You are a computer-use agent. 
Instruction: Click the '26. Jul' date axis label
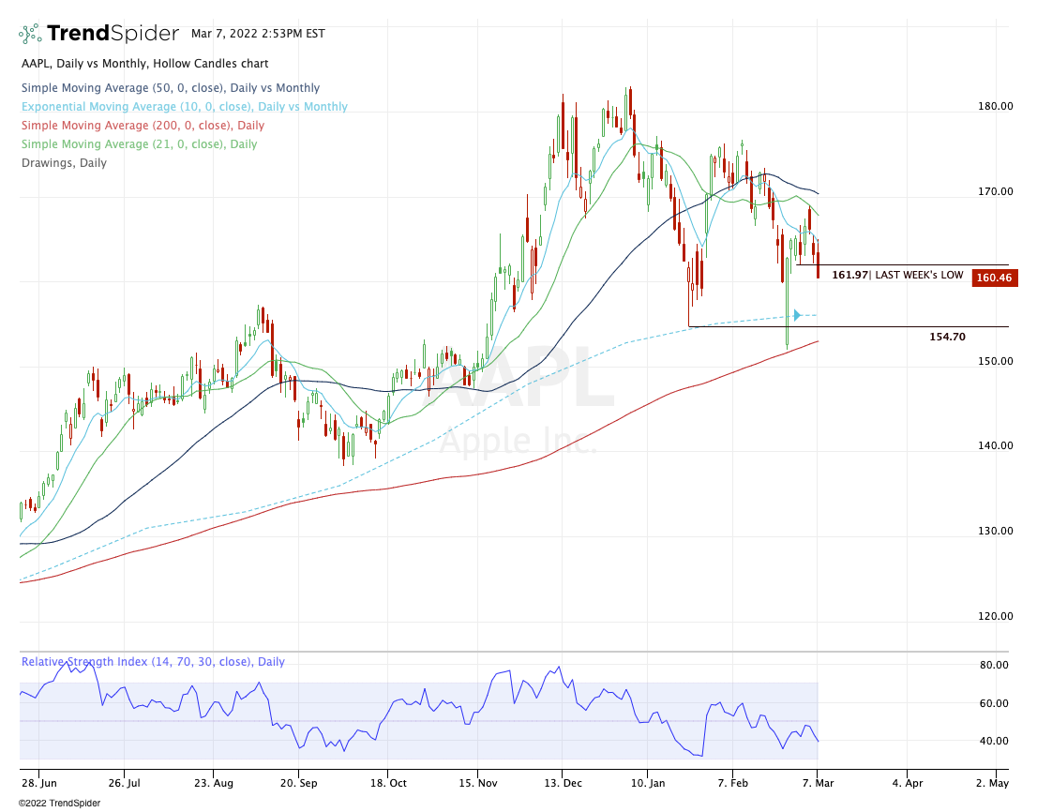125,783
